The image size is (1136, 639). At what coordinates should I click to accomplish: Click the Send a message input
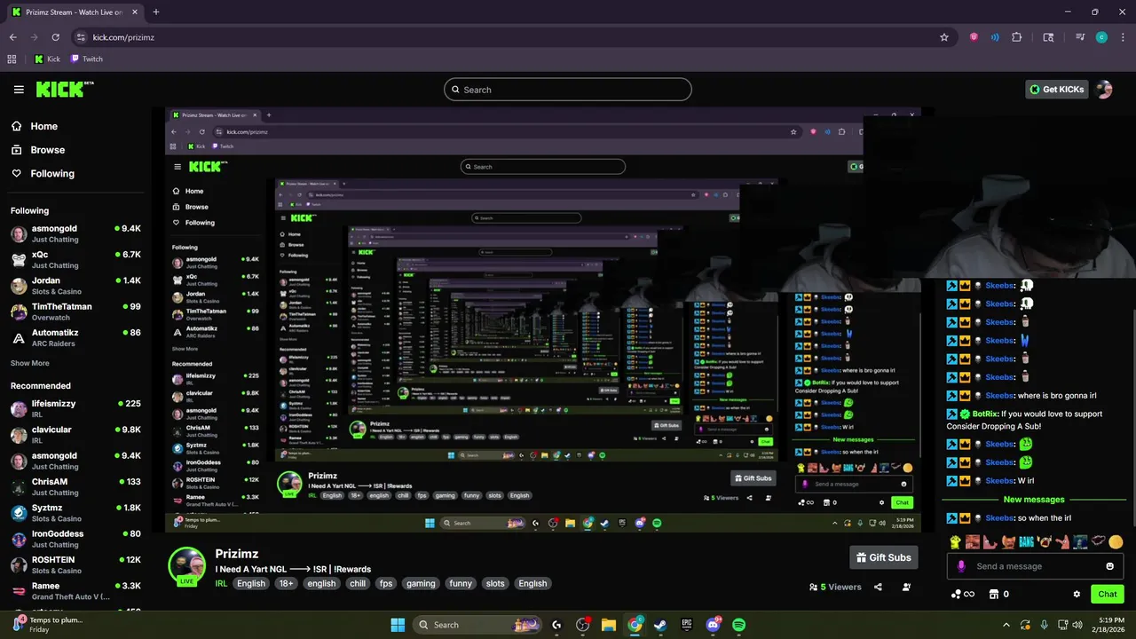pyautogui.click(x=1035, y=566)
